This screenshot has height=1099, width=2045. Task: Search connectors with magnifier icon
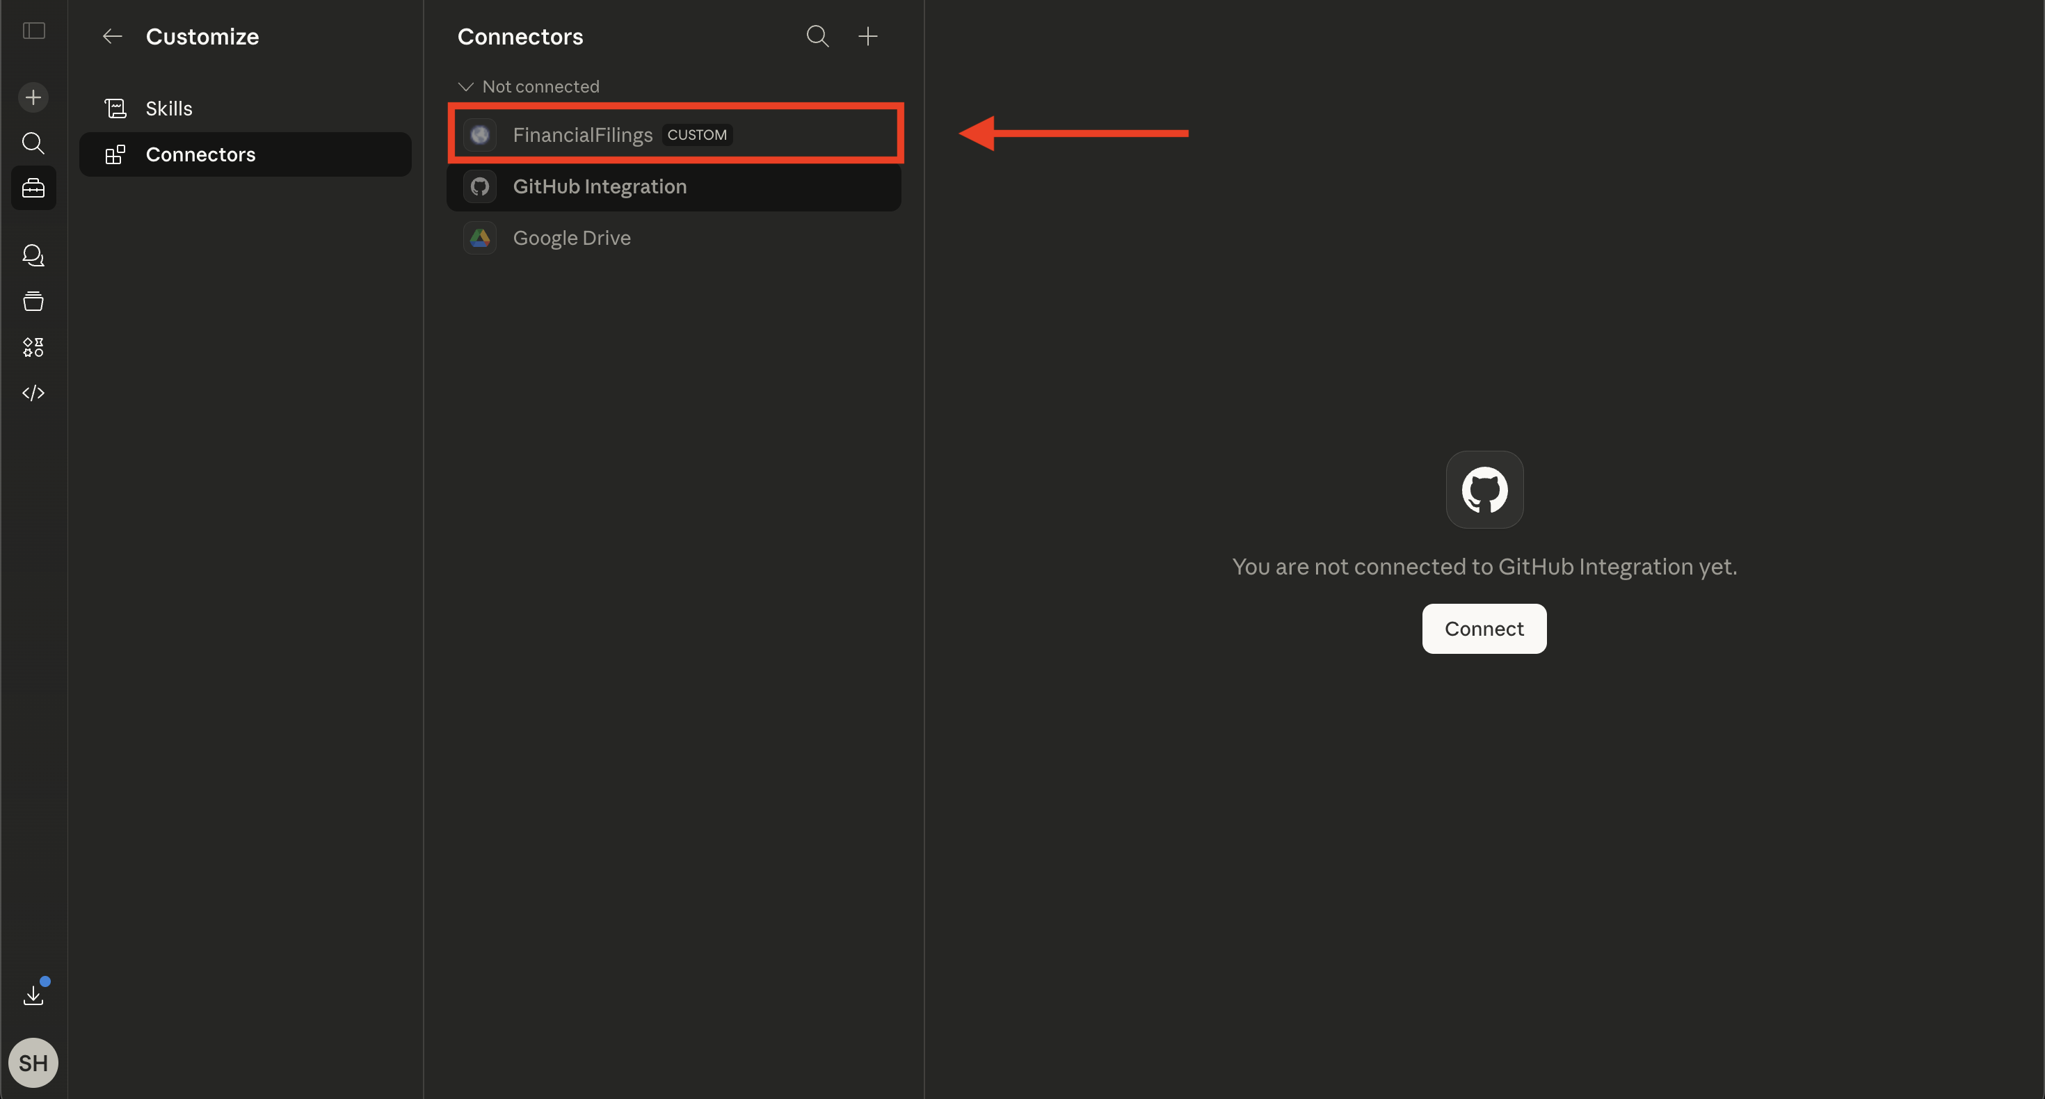coord(818,37)
